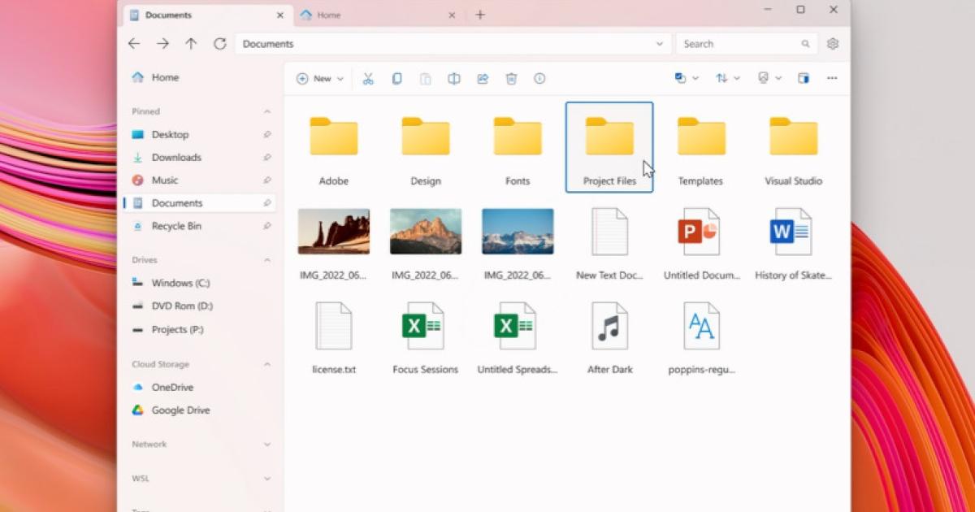The height and width of the screenshot is (512, 975).
Task: Select the History of Skate Word document
Action: (x=793, y=243)
